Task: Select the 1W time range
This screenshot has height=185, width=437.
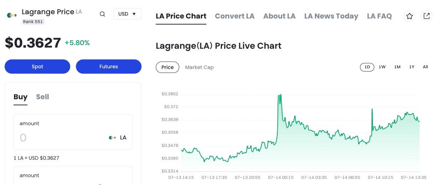Action: (382, 67)
